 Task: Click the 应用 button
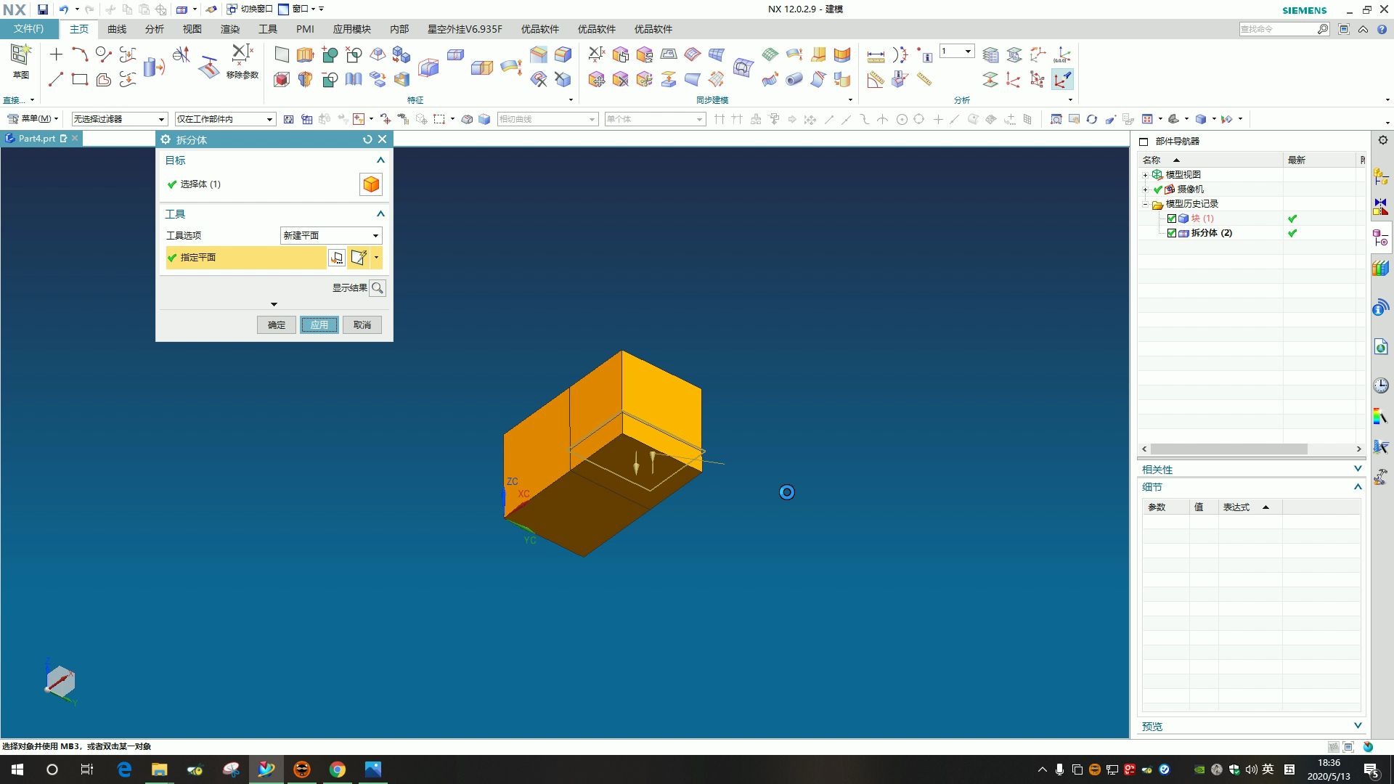coord(319,325)
